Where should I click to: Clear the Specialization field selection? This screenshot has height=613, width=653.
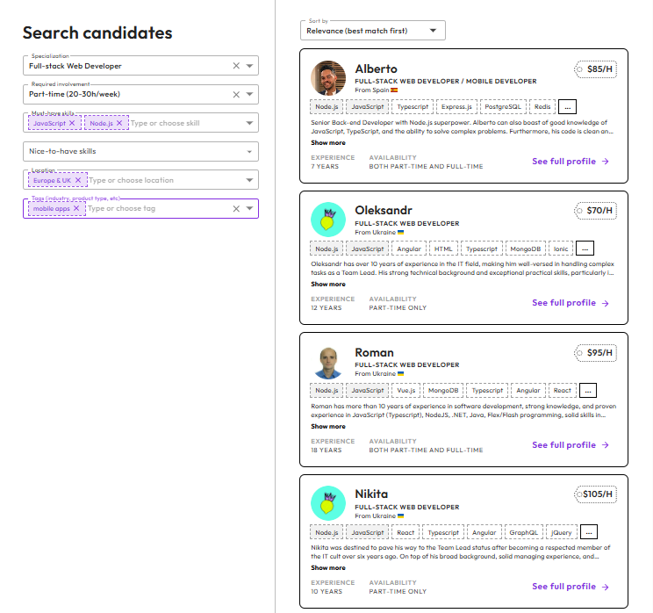[x=235, y=66]
